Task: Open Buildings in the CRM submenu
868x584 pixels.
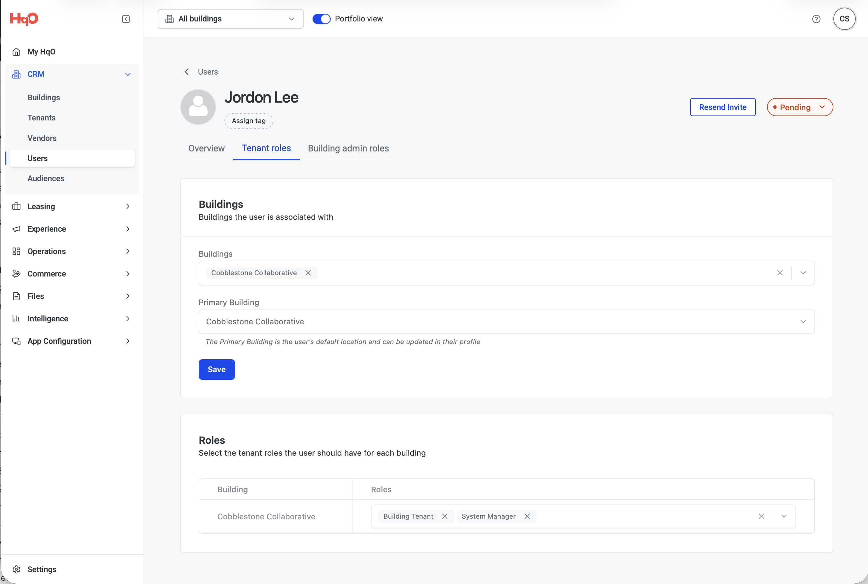Action: pos(44,98)
